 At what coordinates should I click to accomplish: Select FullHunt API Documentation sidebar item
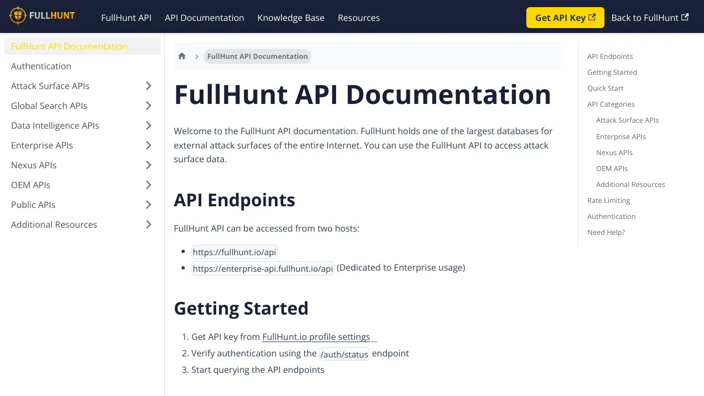point(82,46)
